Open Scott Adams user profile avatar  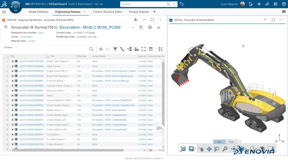tap(242, 4)
